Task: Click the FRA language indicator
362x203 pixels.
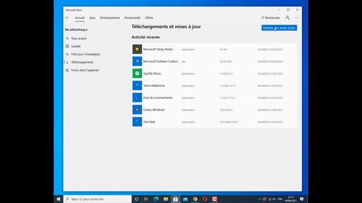Action: pos(280,199)
